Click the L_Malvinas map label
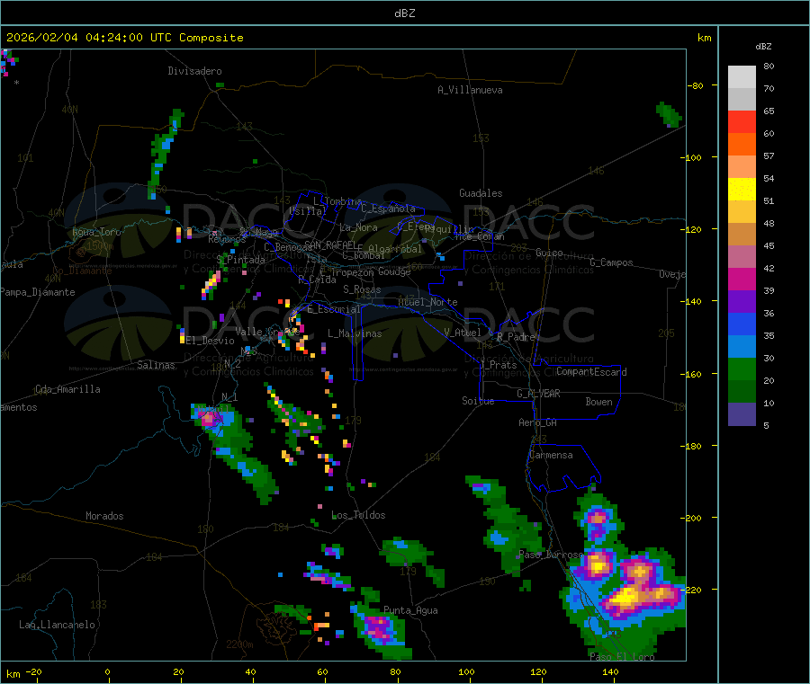 pos(355,333)
